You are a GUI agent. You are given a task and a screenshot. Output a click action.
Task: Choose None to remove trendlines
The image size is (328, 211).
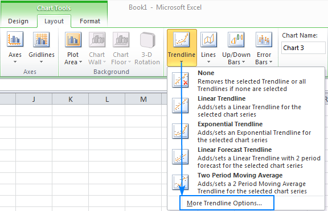[x=246, y=80]
